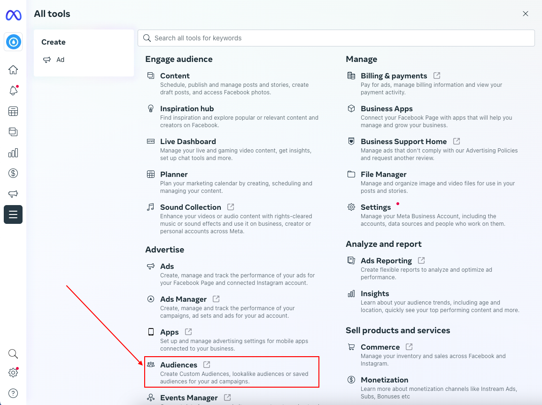Close the All tools panel
542x405 pixels.
(526, 14)
